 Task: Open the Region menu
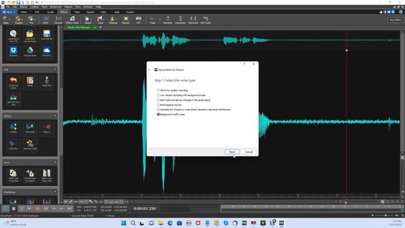pyautogui.click(x=68, y=7)
